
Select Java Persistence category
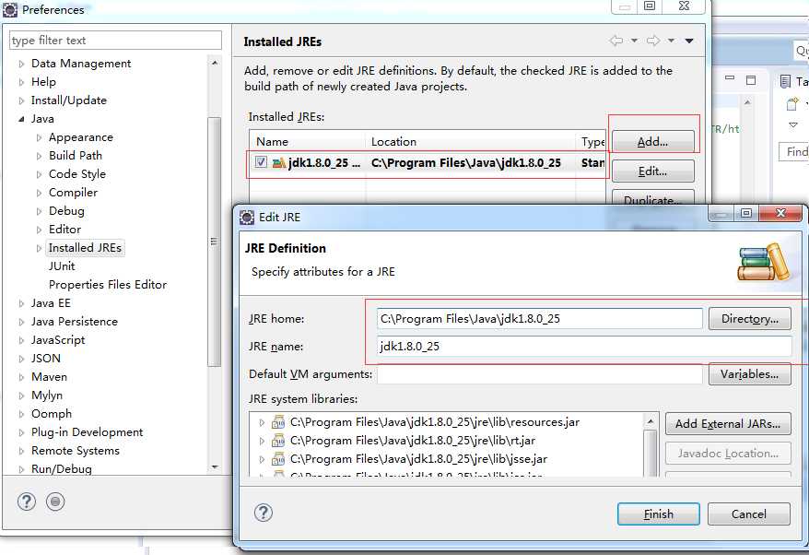[x=75, y=322]
